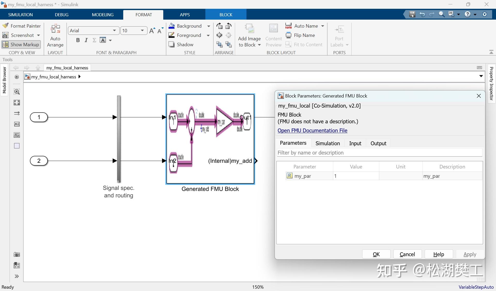
Task: Toggle Shadow style for the block
Action: [181, 44]
